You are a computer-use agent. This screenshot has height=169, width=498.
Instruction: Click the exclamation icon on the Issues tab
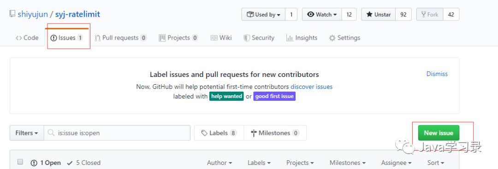coord(53,38)
